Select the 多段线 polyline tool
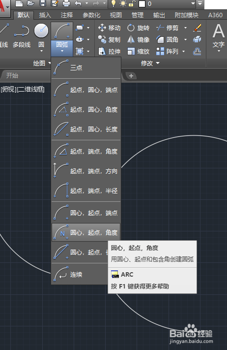 tap(22, 36)
